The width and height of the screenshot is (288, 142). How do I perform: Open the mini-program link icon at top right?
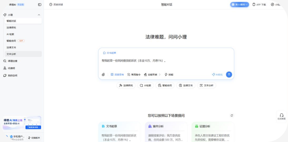click(272, 5)
